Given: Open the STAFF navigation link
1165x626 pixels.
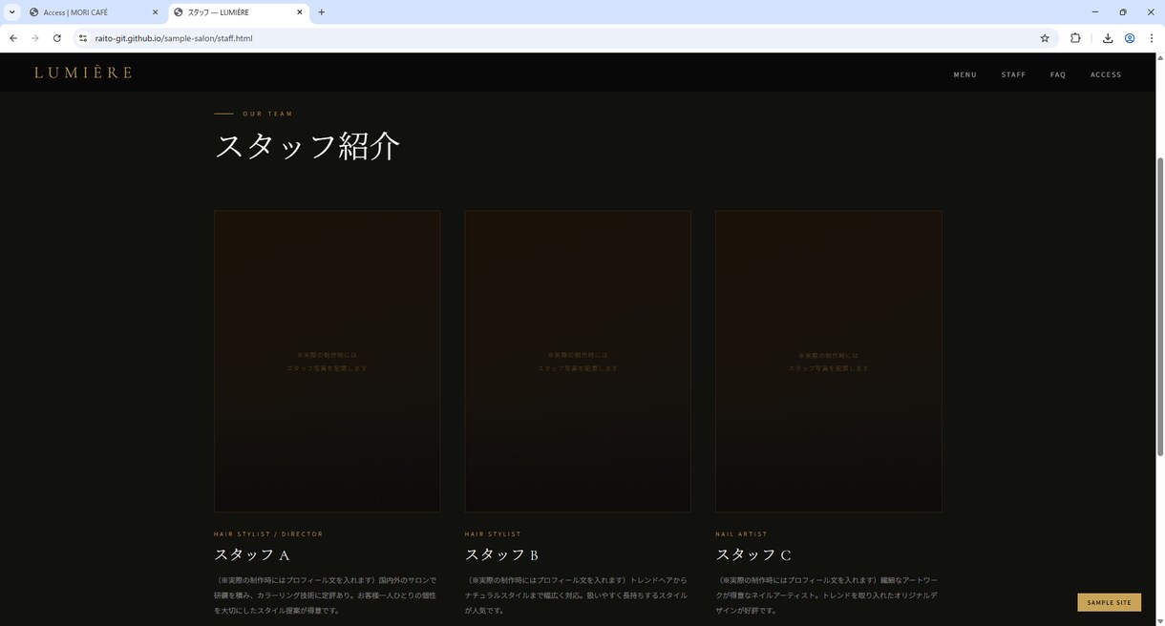Looking at the screenshot, I should click(1013, 74).
